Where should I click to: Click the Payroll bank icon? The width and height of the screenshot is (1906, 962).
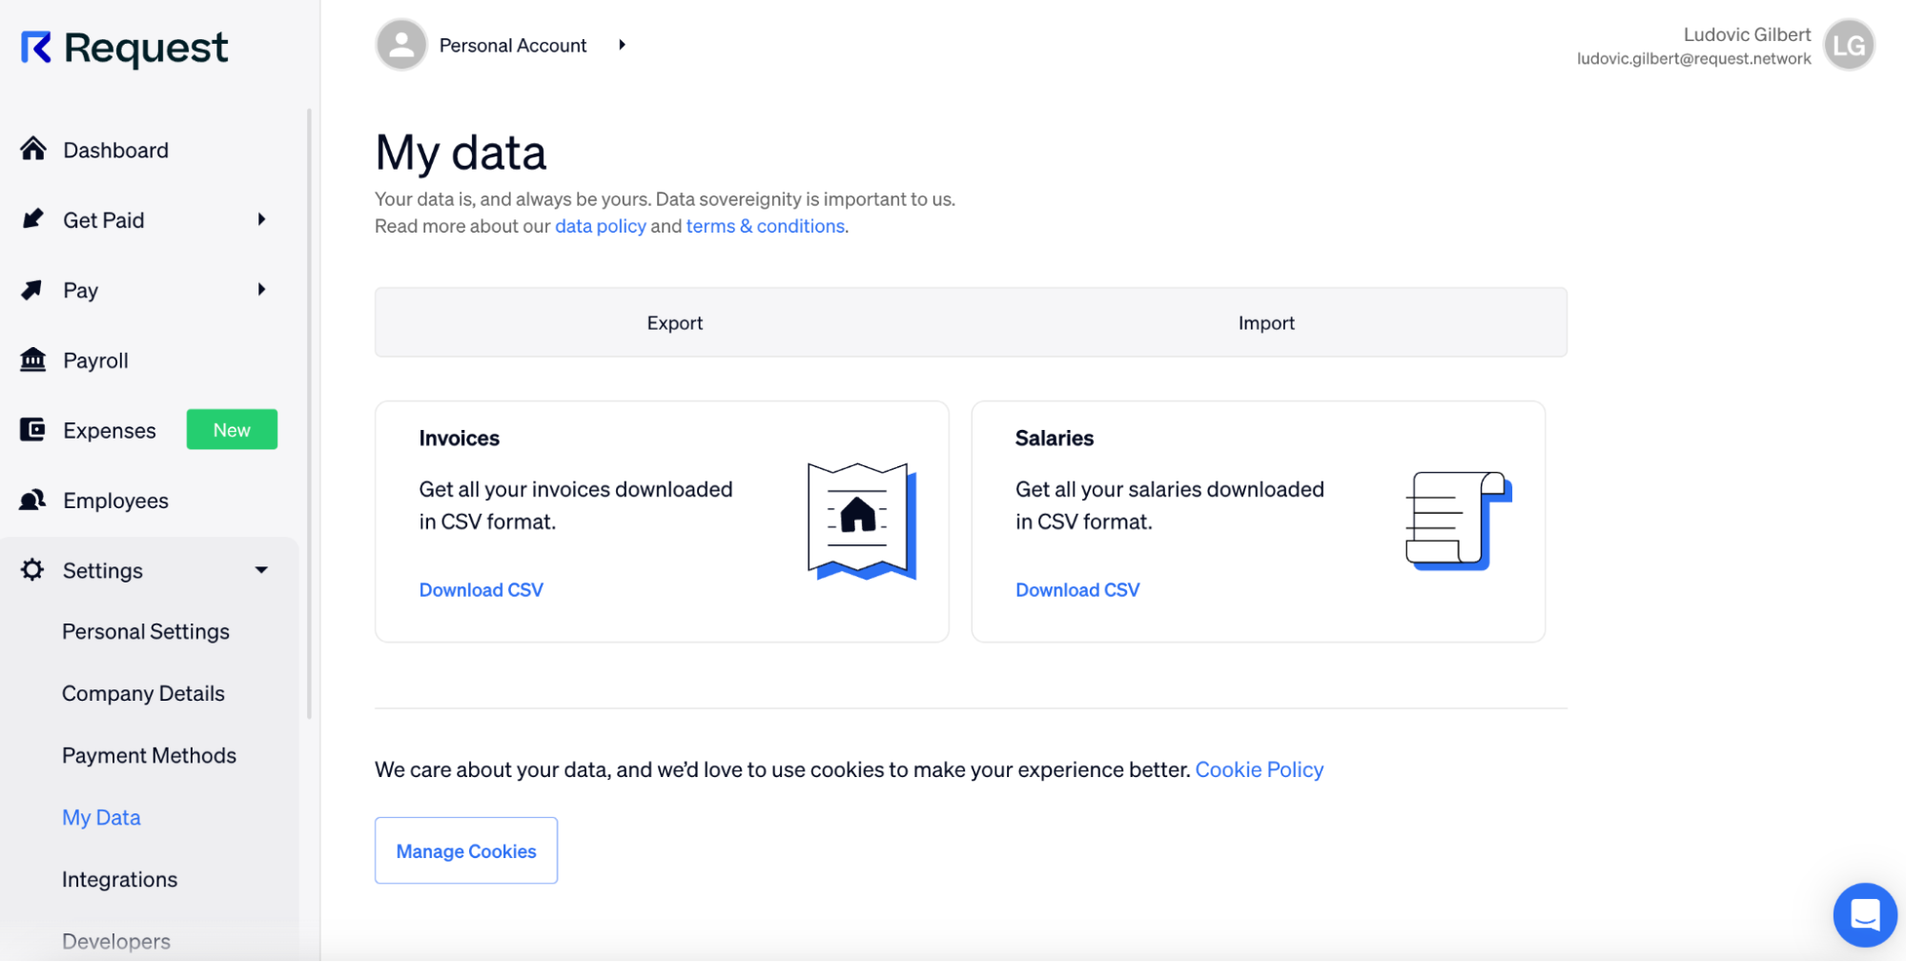coord(32,359)
